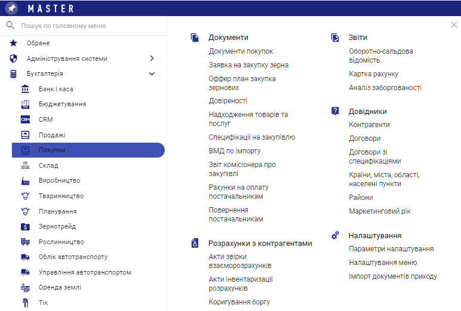The height and width of the screenshot is (311, 461).
Task: Click the truck icon for Управління автотранспортом
Action: [x=25, y=272]
